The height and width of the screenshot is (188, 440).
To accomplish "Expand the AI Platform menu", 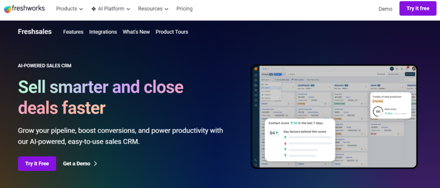I will click(x=110, y=9).
